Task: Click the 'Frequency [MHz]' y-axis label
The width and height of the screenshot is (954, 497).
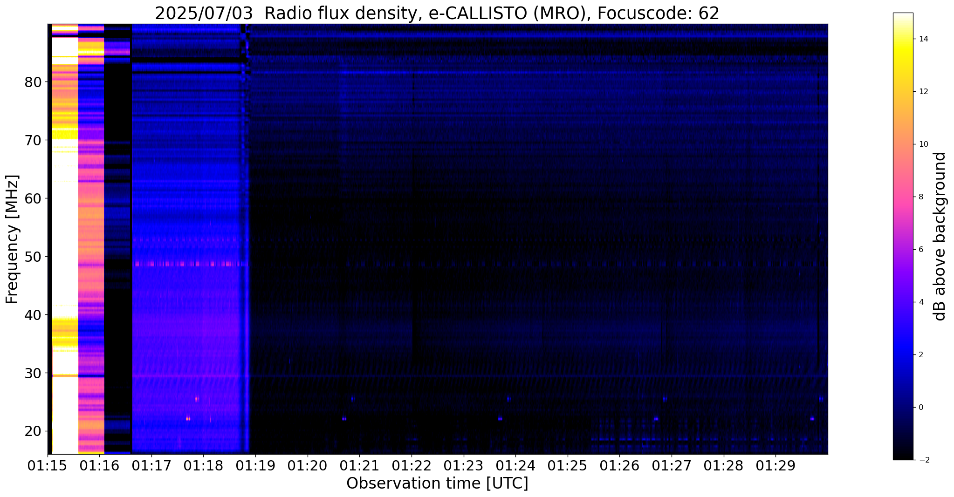Action: pos(12,239)
